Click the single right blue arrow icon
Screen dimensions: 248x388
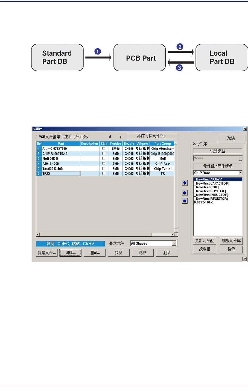coord(185,193)
